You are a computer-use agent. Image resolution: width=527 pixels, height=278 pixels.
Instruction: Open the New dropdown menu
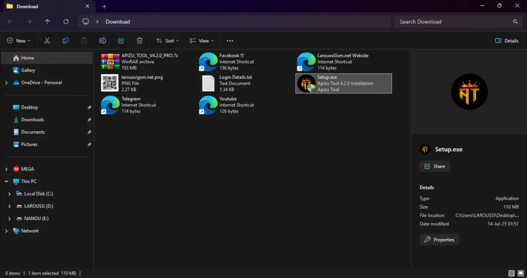pos(19,41)
